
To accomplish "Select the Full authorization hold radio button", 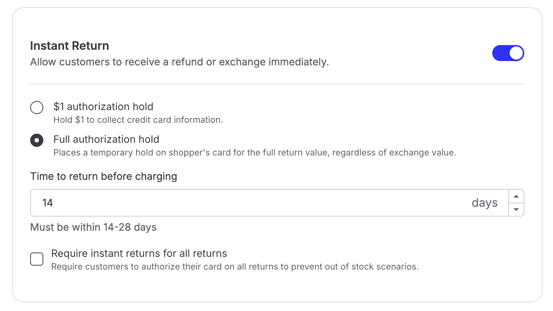I will click(x=37, y=140).
